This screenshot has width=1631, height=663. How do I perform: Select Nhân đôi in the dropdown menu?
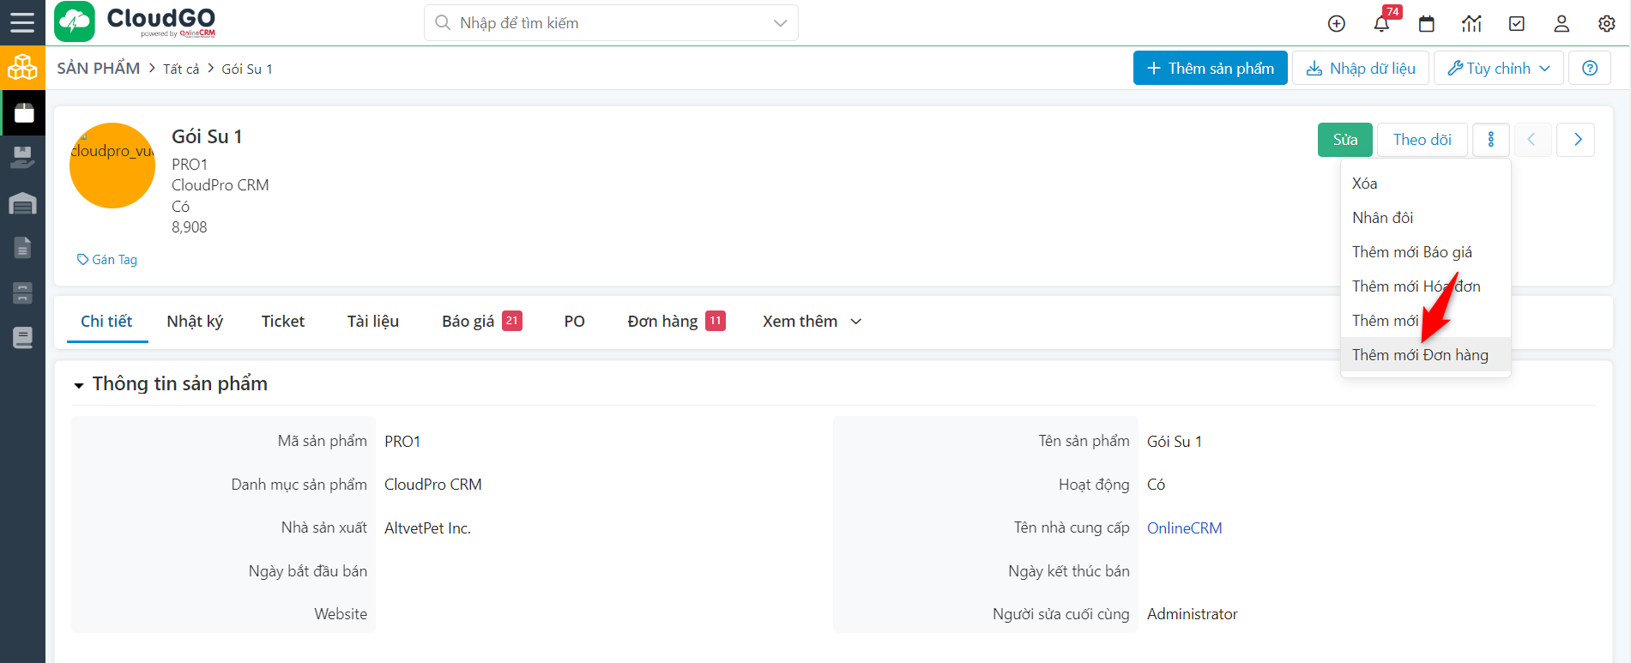(1426, 218)
